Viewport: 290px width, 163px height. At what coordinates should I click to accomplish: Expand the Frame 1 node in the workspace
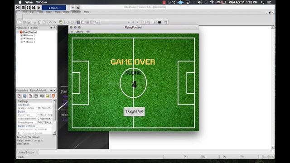pyautogui.click(x=21, y=39)
